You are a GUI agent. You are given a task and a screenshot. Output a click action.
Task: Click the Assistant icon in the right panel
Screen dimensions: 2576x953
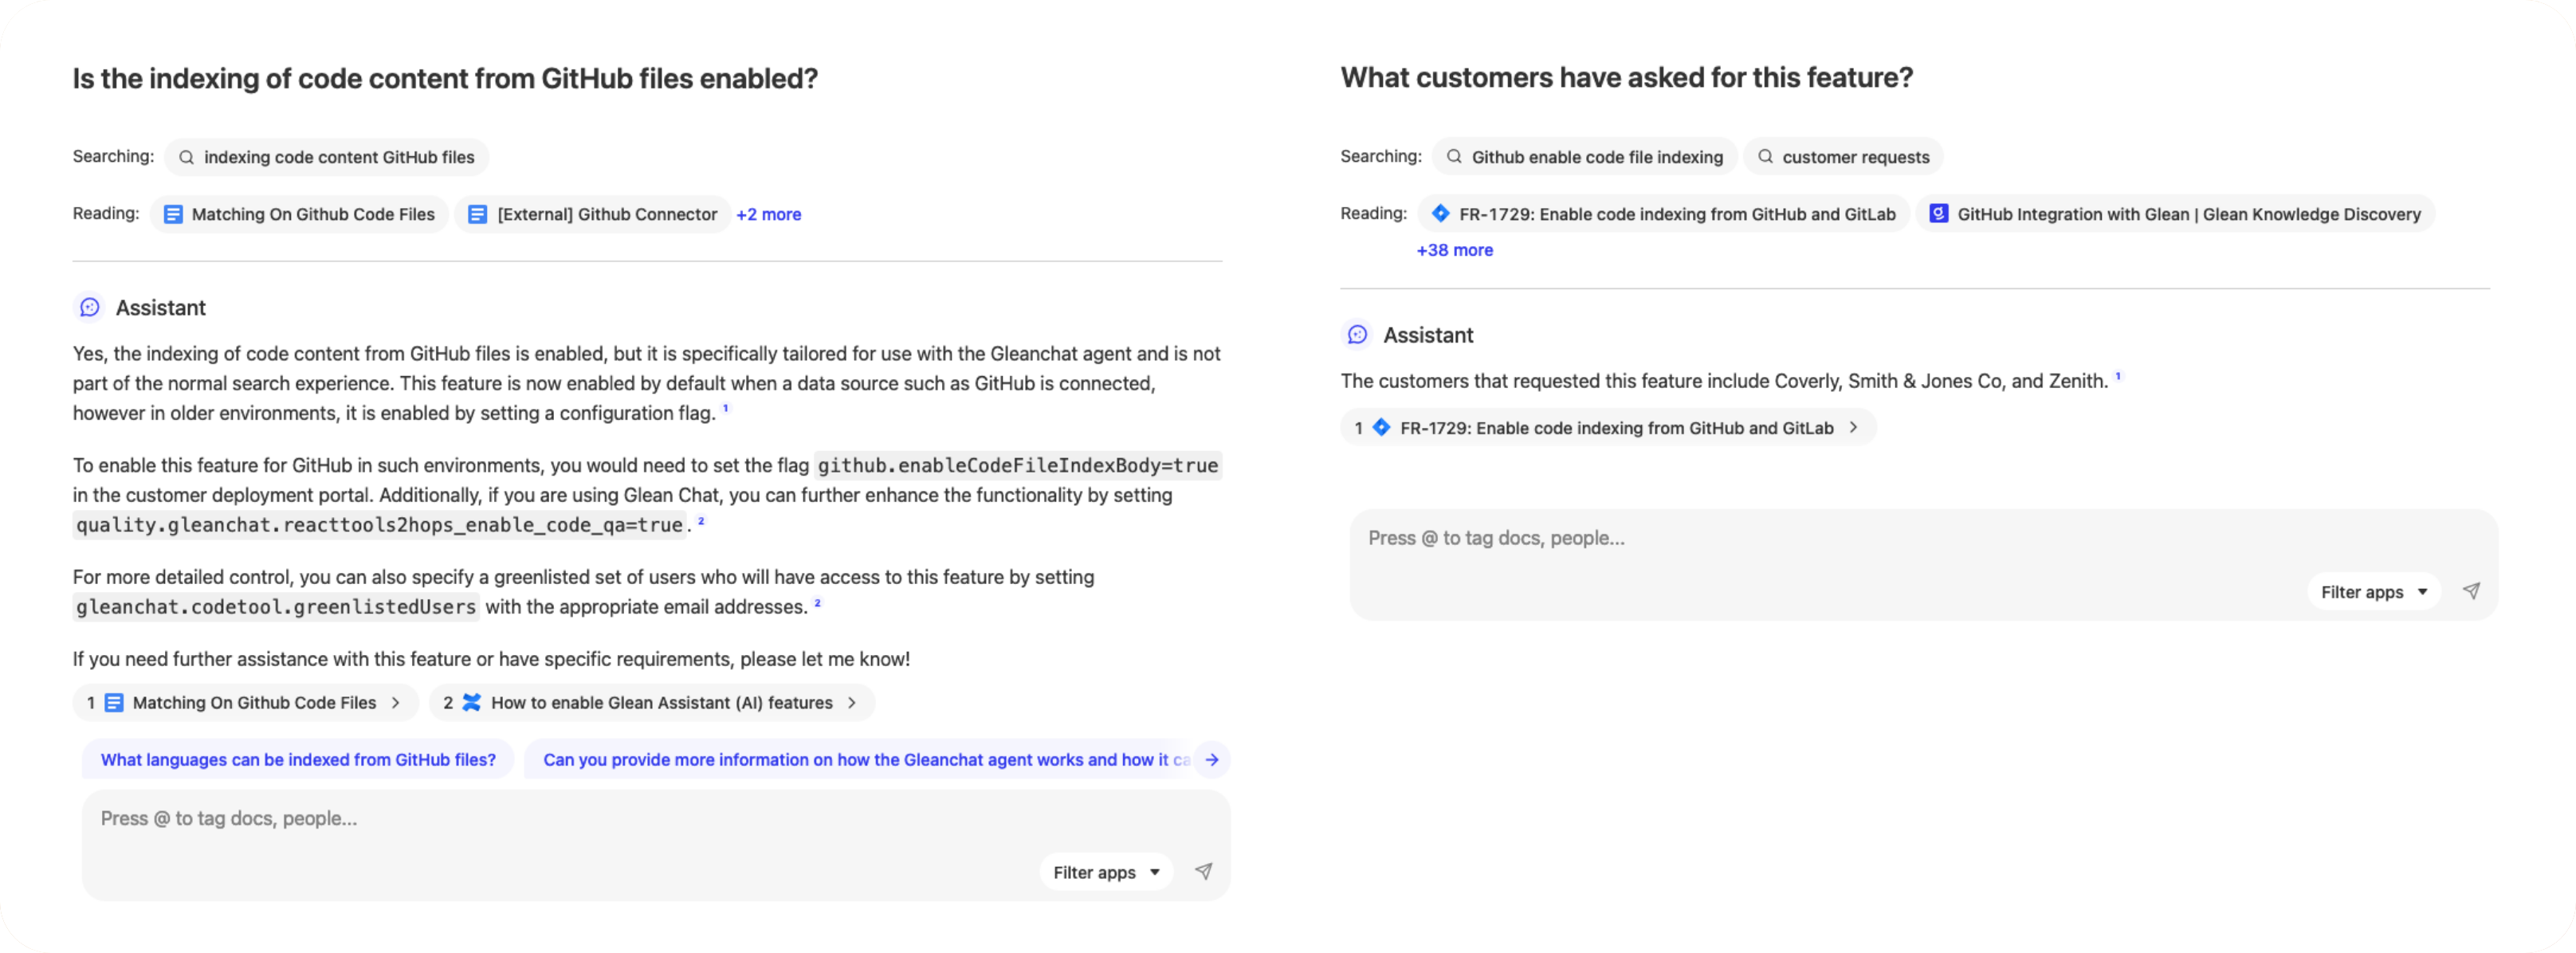(x=1356, y=335)
